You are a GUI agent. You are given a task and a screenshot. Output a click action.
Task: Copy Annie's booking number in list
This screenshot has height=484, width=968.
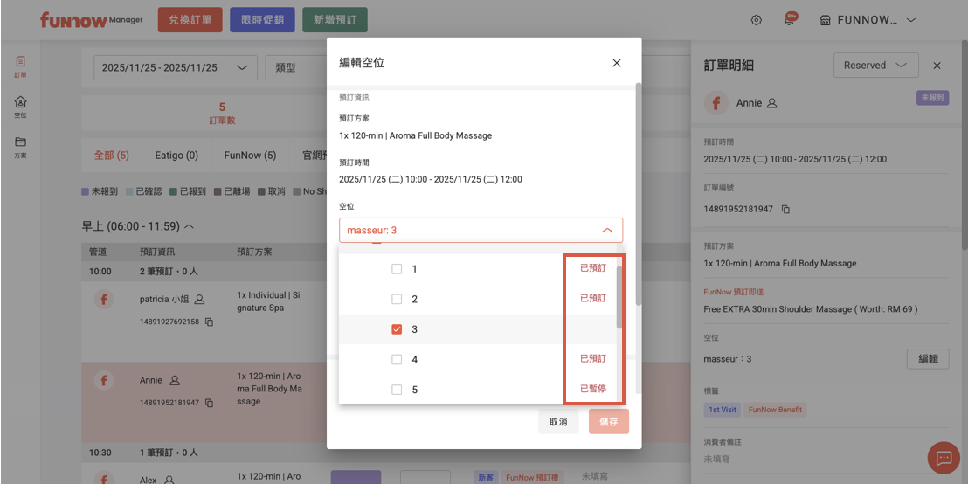coord(209,403)
